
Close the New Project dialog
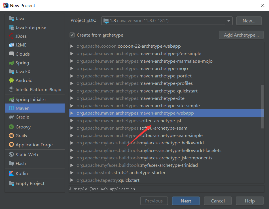coord(263,5)
